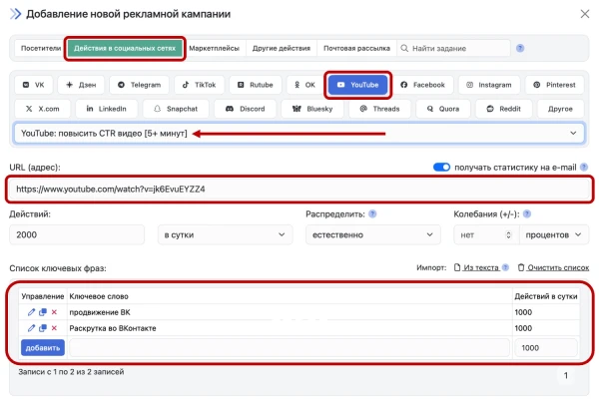Open the YouTube task type dropdown
Image resolution: width=599 pixels, height=399 pixels.
(x=299, y=133)
